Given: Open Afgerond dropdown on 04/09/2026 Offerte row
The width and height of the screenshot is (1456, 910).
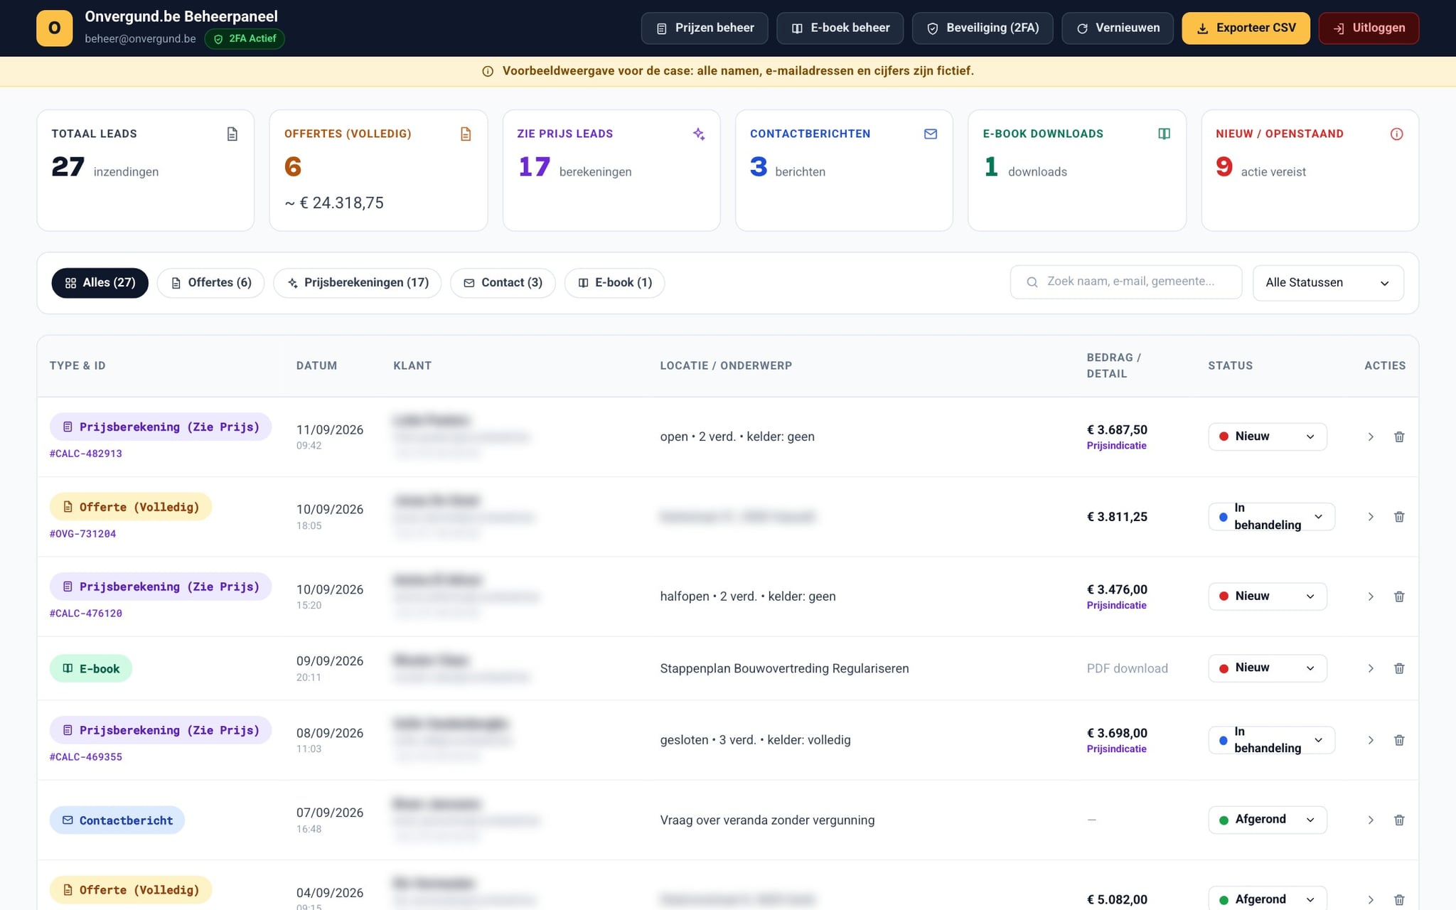Looking at the screenshot, I should coord(1267,899).
